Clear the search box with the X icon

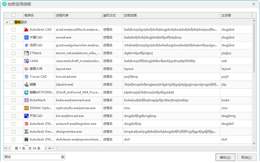coord(63,157)
